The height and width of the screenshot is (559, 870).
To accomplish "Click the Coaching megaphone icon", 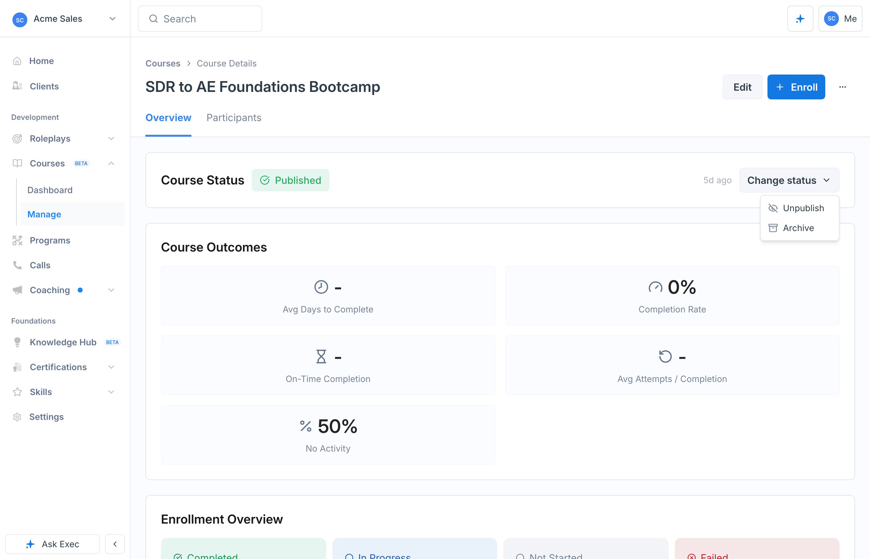I will pos(17,290).
